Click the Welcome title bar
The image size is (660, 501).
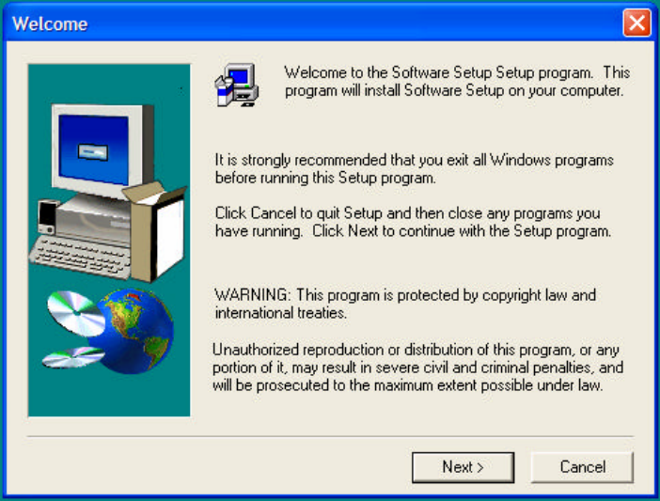311,23
